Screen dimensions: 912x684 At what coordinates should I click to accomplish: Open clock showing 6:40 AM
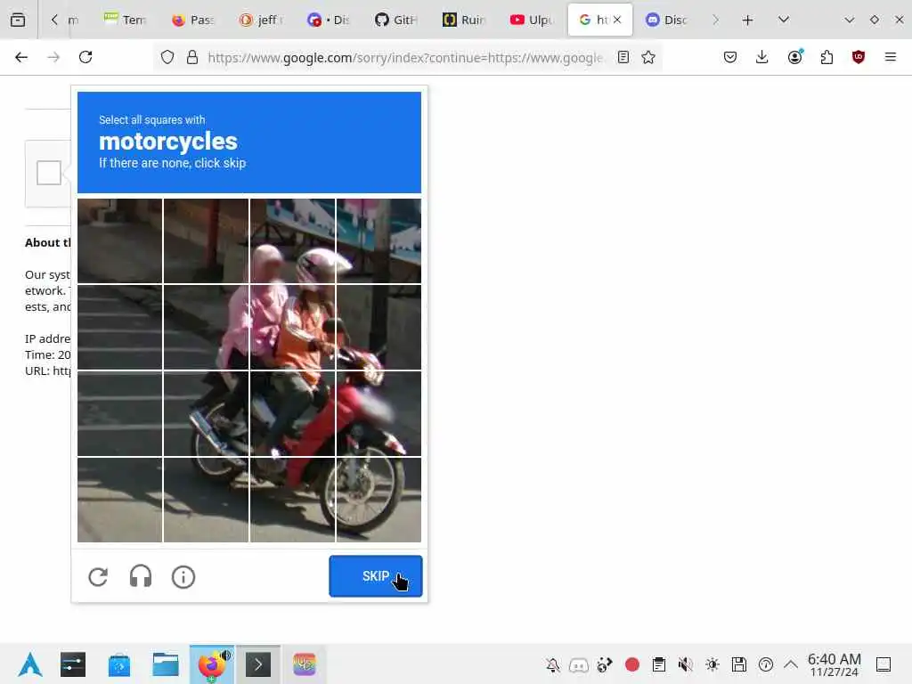(834, 664)
